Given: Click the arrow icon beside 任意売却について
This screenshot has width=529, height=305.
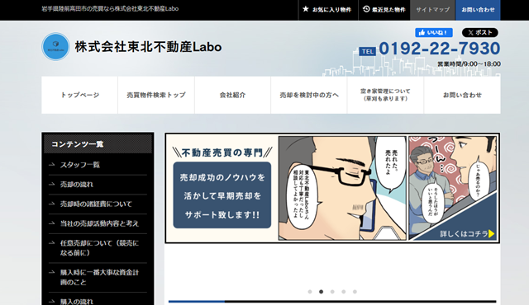Looking at the screenshot, I should pos(51,242).
